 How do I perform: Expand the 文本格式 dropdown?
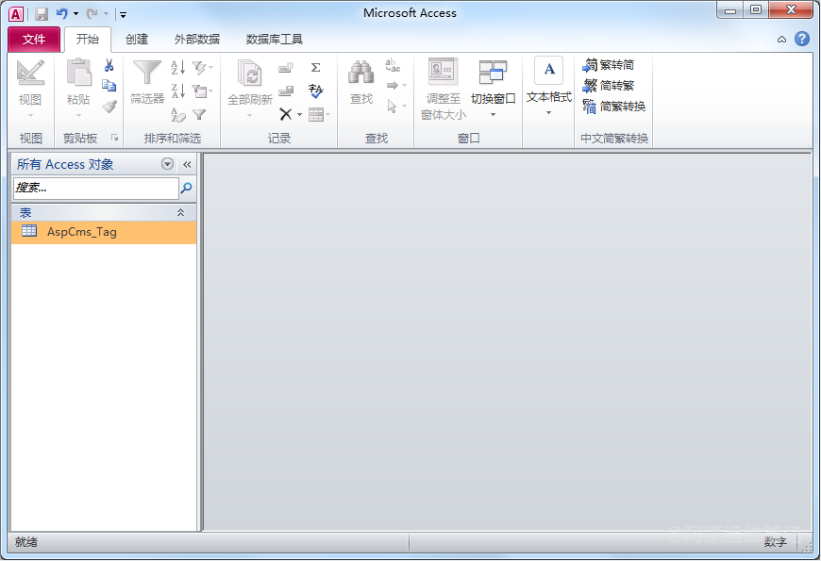click(548, 113)
